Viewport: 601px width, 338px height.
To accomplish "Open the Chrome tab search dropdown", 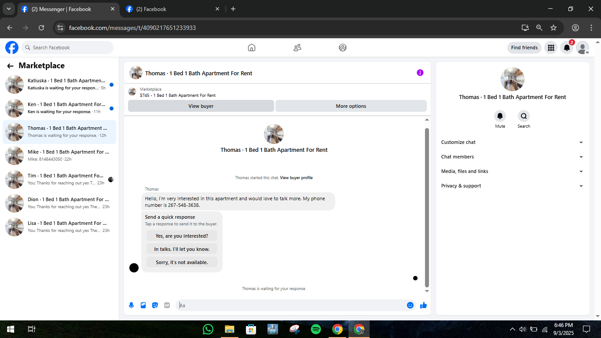I will click(x=8, y=9).
